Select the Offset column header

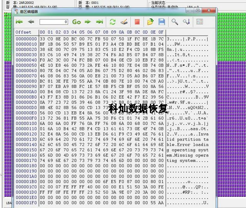(23, 32)
